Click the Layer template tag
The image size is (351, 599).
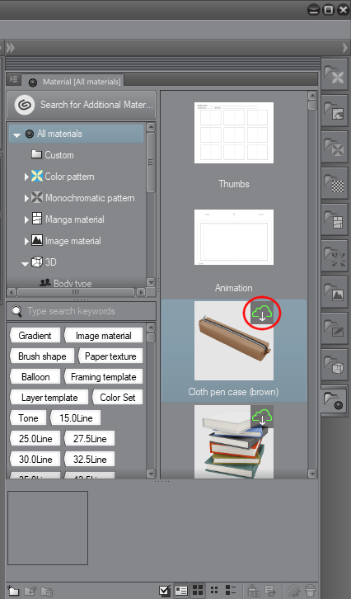pos(49,398)
